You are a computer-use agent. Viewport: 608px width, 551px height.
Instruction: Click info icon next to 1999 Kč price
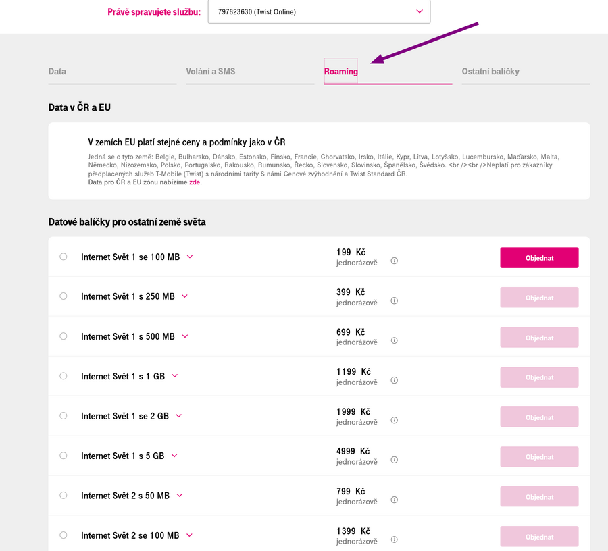[395, 420]
